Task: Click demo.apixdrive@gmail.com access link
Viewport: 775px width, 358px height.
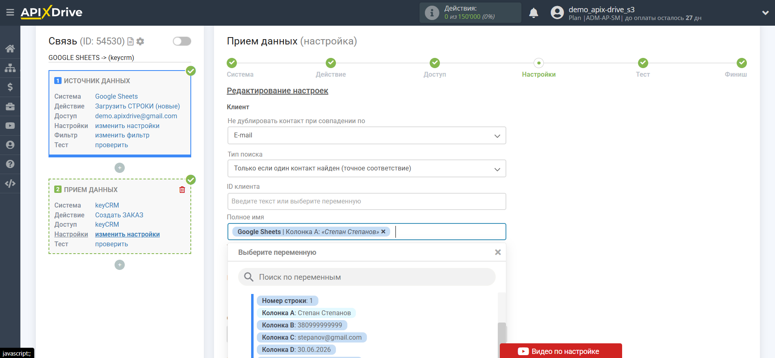Action: (136, 116)
